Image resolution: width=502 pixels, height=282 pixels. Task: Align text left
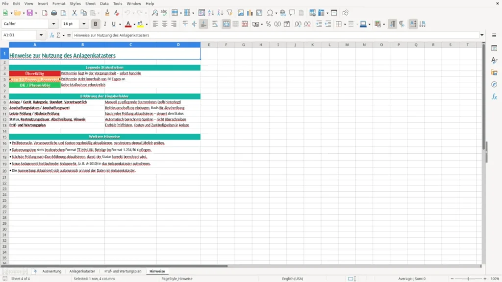155,24
